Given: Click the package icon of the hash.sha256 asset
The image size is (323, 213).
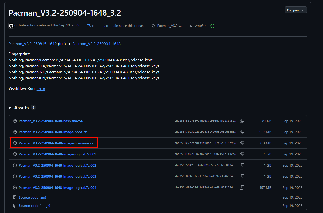Looking at the screenshot, I should coord(15,121).
